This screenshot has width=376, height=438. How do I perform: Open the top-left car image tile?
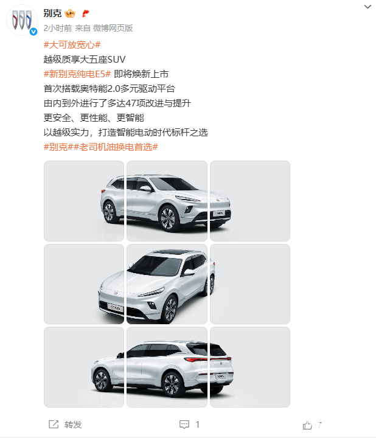coord(84,201)
